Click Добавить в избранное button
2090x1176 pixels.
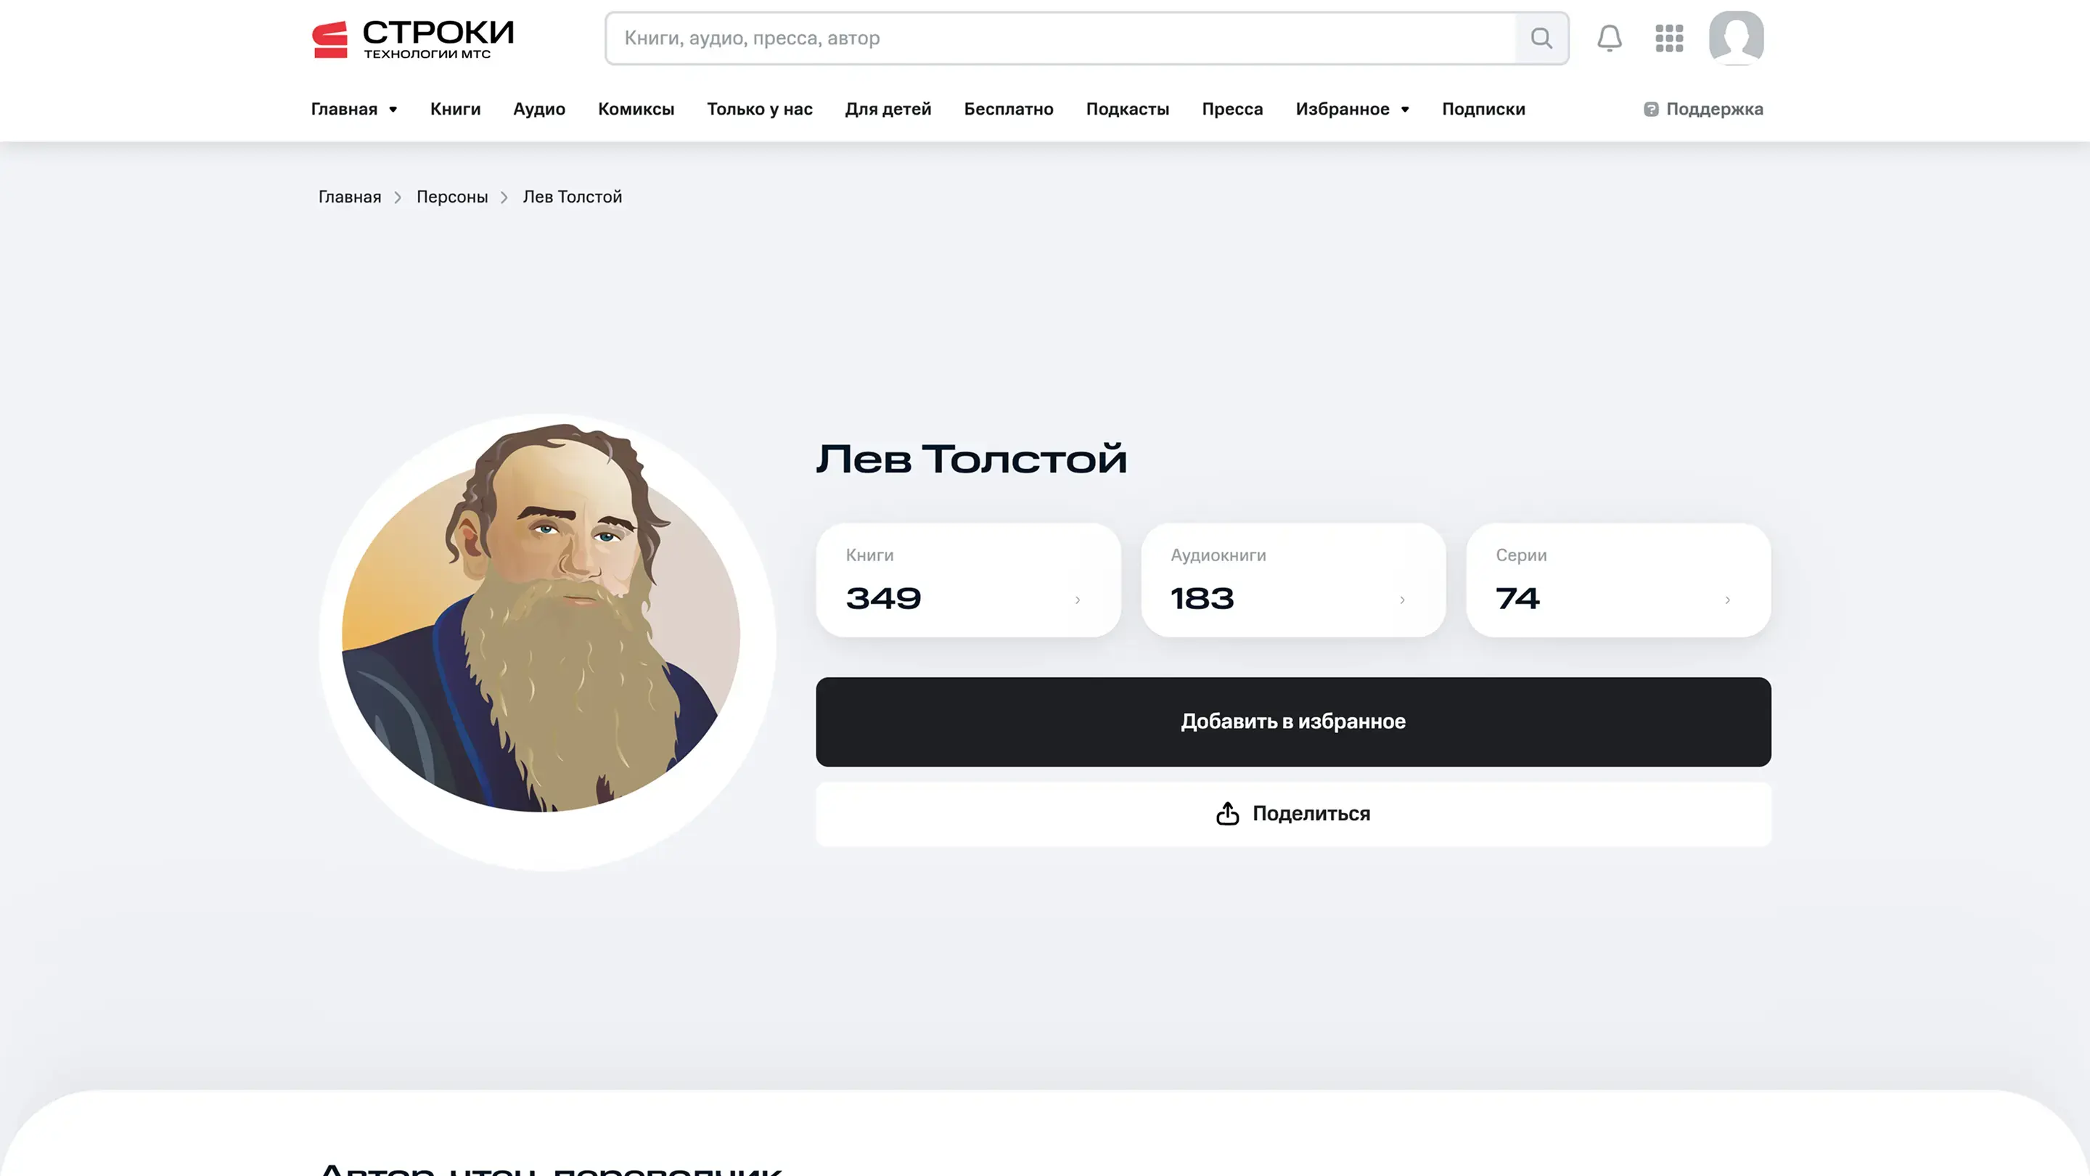point(1293,722)
